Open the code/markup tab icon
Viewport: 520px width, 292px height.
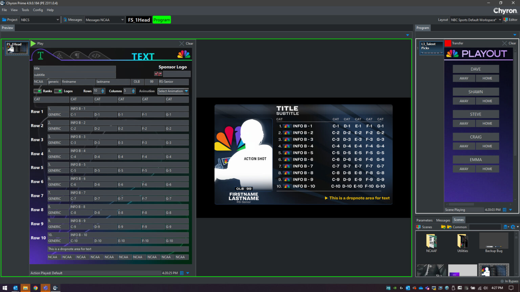(96, 55)
